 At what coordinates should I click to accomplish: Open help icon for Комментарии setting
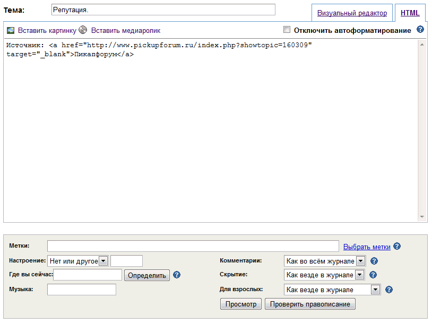point(374,261)
